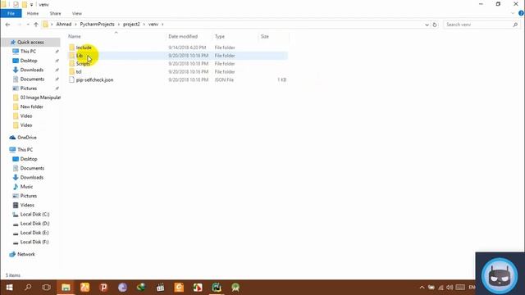The image size is (525, 295).
Task: Open the volume control in tray
Action: pos(450,288)
